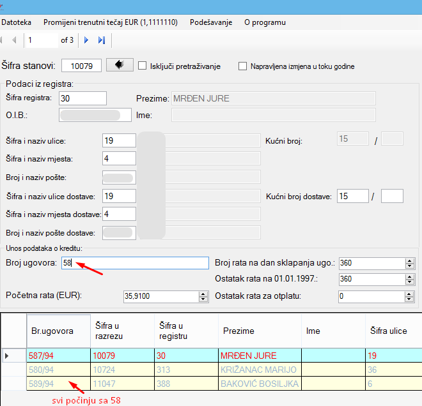Increase Broj rata na dan sklapanja value

coord(410,260)
